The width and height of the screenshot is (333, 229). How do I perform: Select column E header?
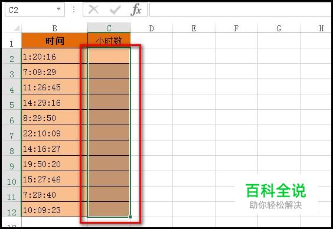[x=194, y=28]
